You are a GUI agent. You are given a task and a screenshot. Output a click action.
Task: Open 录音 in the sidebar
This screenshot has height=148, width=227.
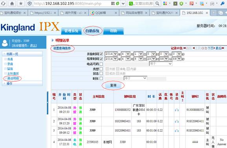[10, 64]
